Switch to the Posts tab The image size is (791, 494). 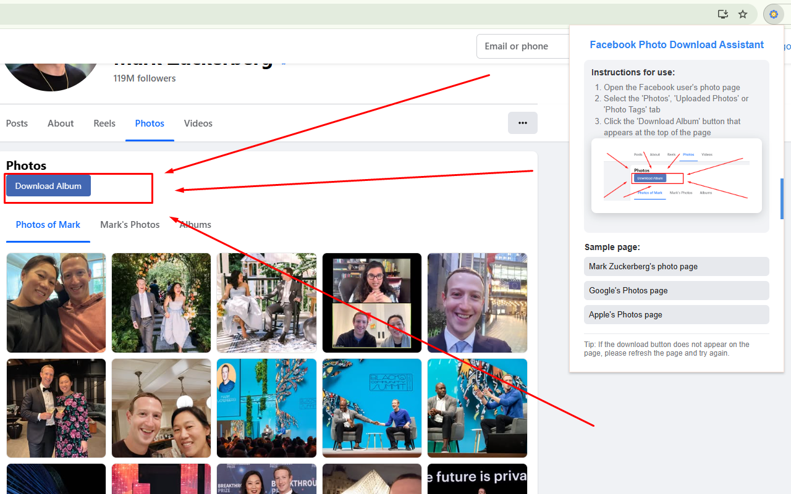click(16, 123)
